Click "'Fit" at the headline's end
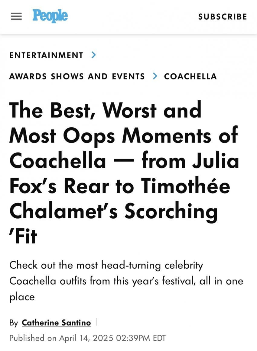Viewport: 257px width, 351px height. [x=23, y=237]
